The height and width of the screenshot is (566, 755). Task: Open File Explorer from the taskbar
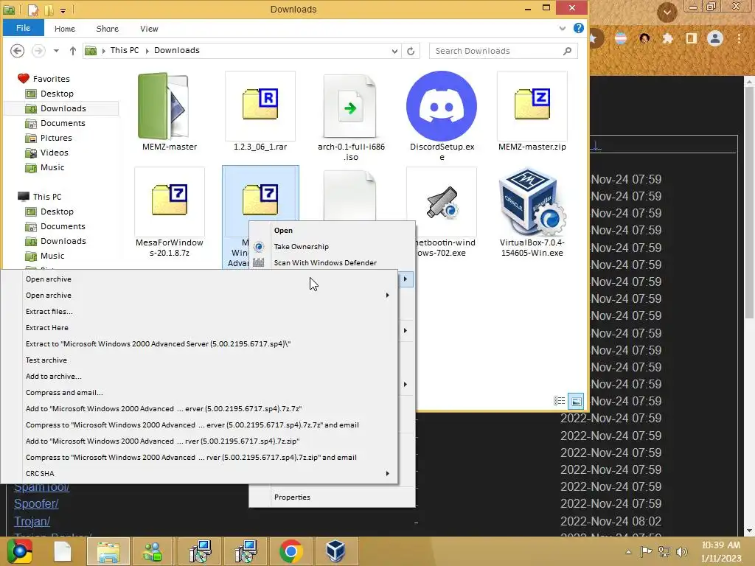point(108,551)
